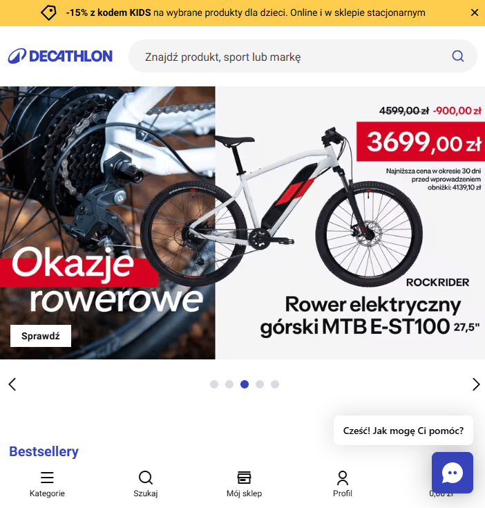Click the Sprawdź button

click(x=41, y=336)
